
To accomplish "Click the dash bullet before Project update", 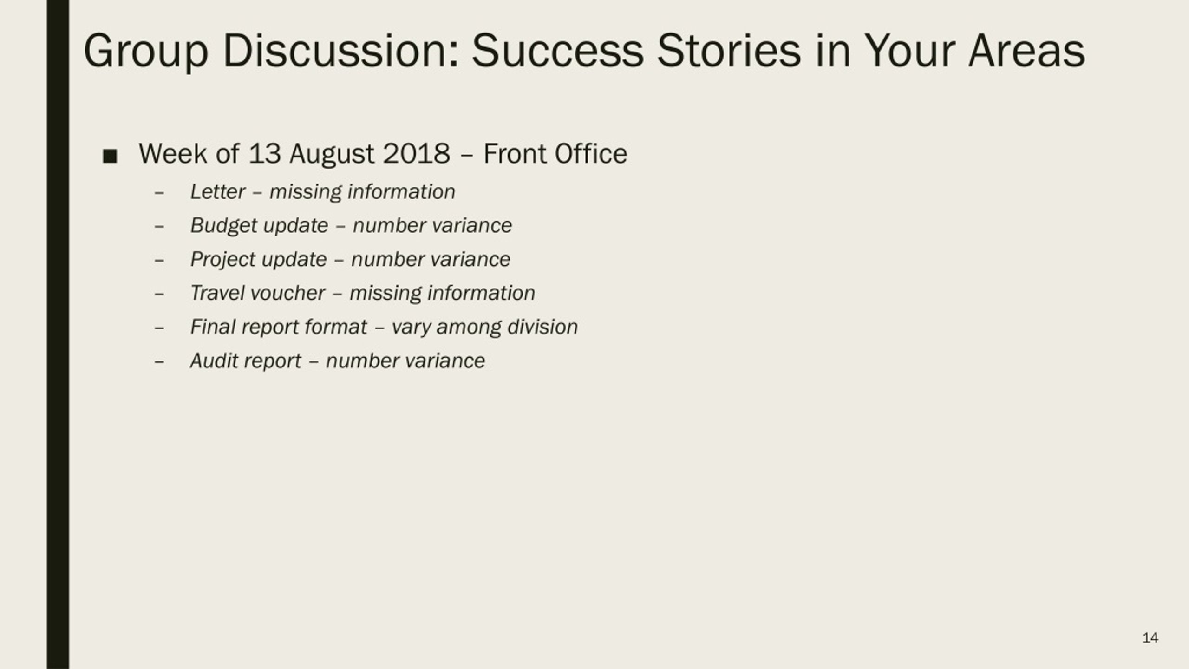I will [x=159, y=260].
